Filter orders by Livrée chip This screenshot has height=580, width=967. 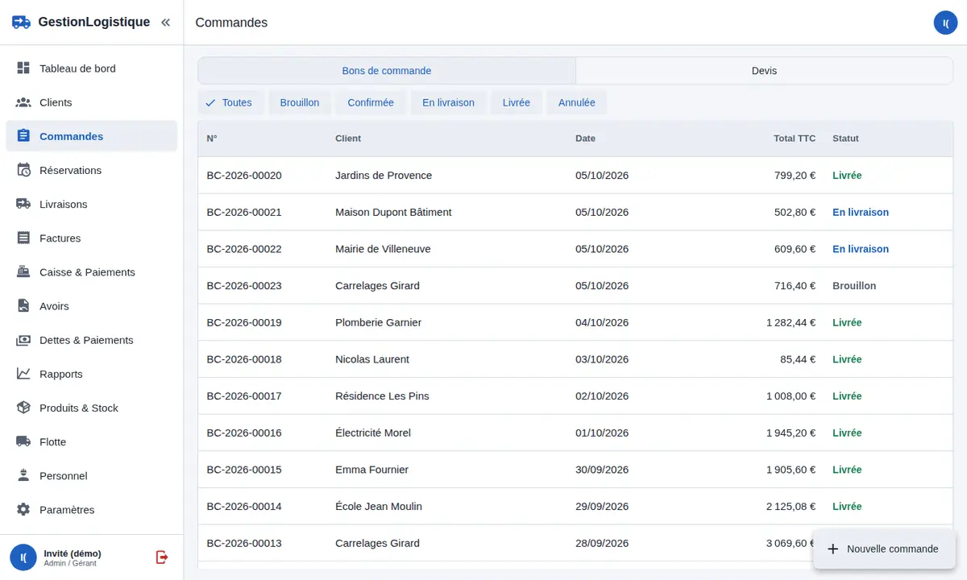coord(516,102)
